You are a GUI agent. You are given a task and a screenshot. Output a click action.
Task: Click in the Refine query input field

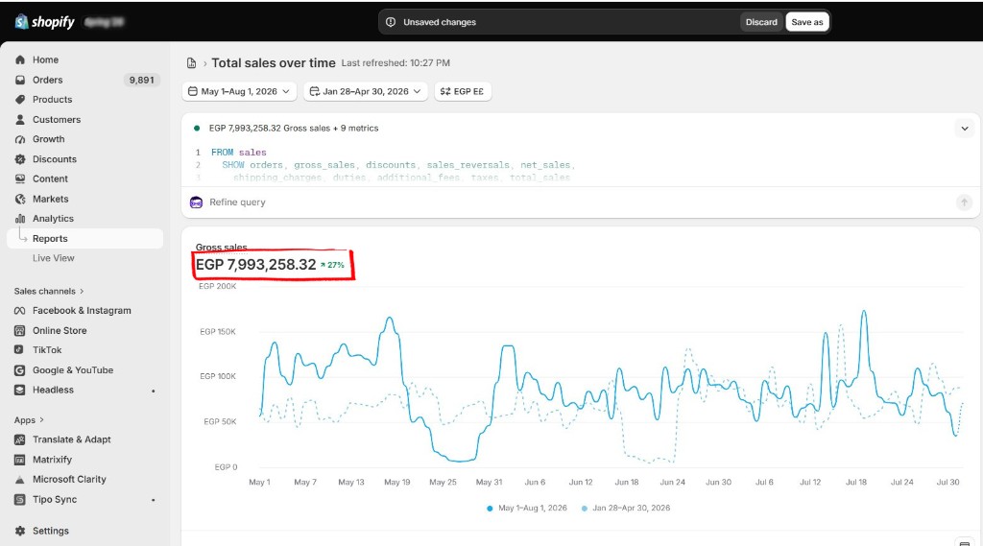(580, 202)
